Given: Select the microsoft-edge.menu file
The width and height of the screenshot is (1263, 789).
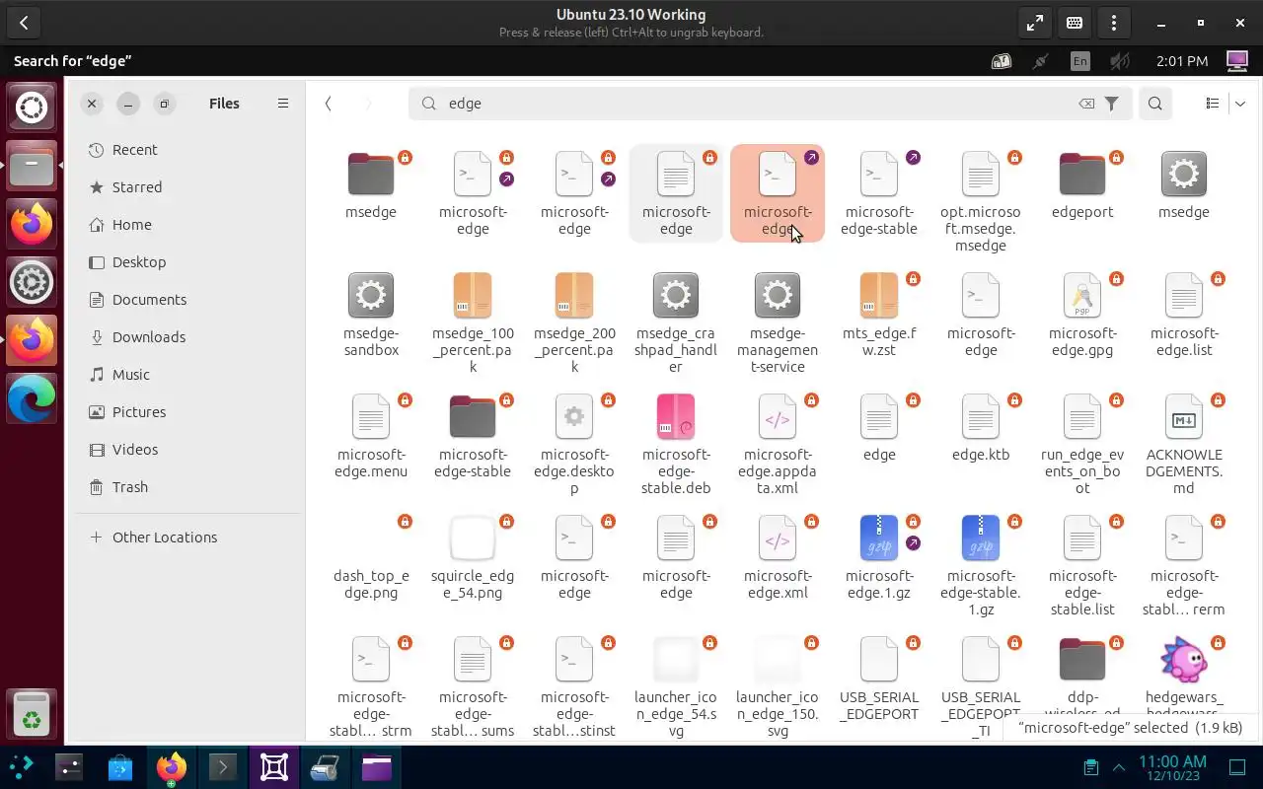Looking at the screenshot, I should tap(371, 417).
